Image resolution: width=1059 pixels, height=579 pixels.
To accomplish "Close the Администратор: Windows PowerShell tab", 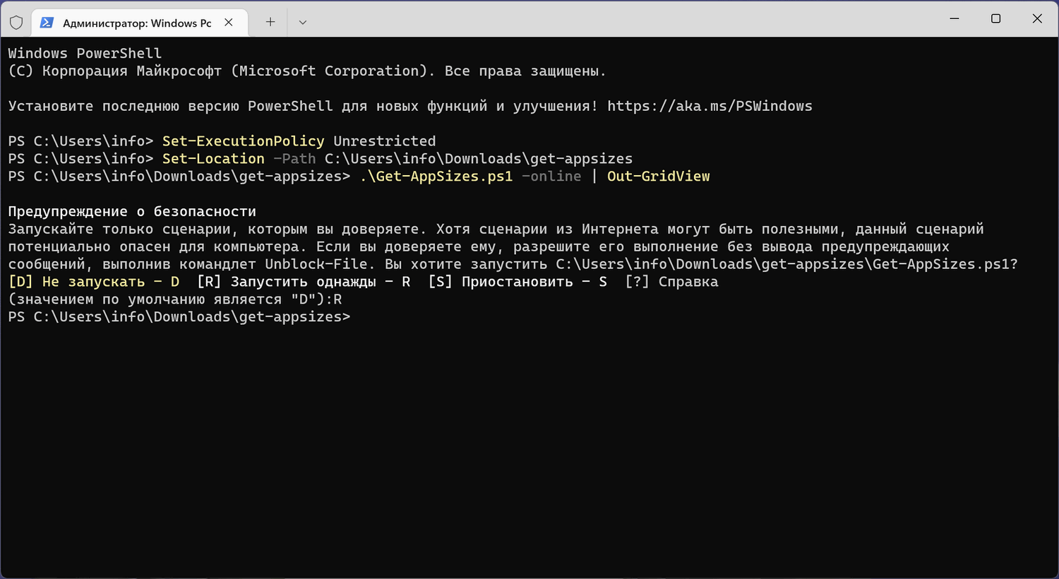I will pyautogui.click(x=229, y=23).
